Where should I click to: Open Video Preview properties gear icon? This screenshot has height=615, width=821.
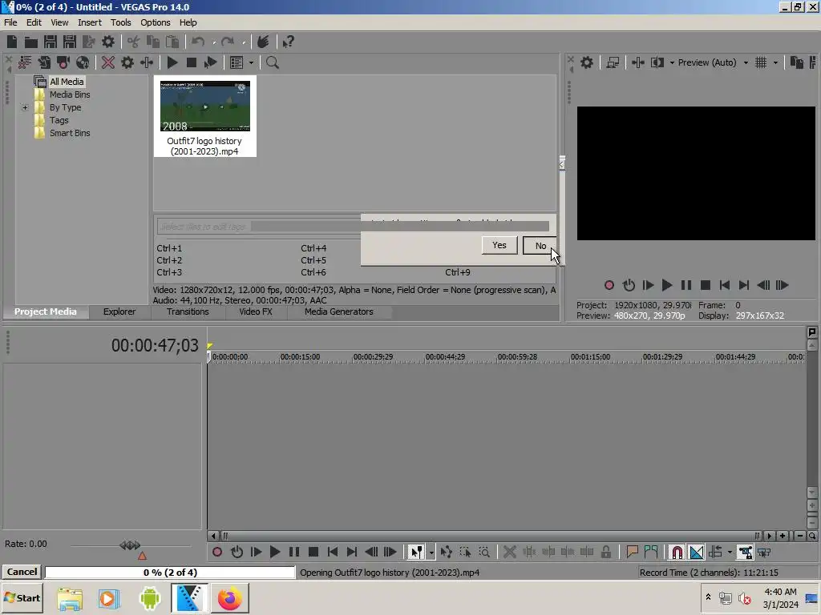point(587,62)
